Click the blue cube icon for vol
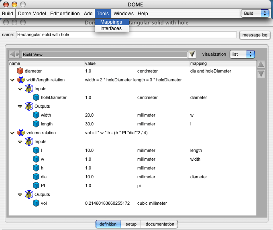Image resolution: width=273 pixels, height=230 pixels. 36,203
